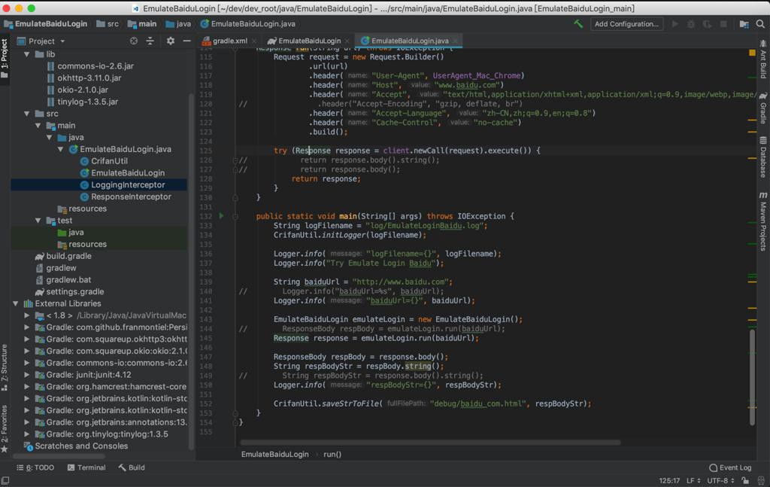Open Project Structure from the toolbar
The height and width of the screenshot is (487, 770).
click(x=744, y=24)
